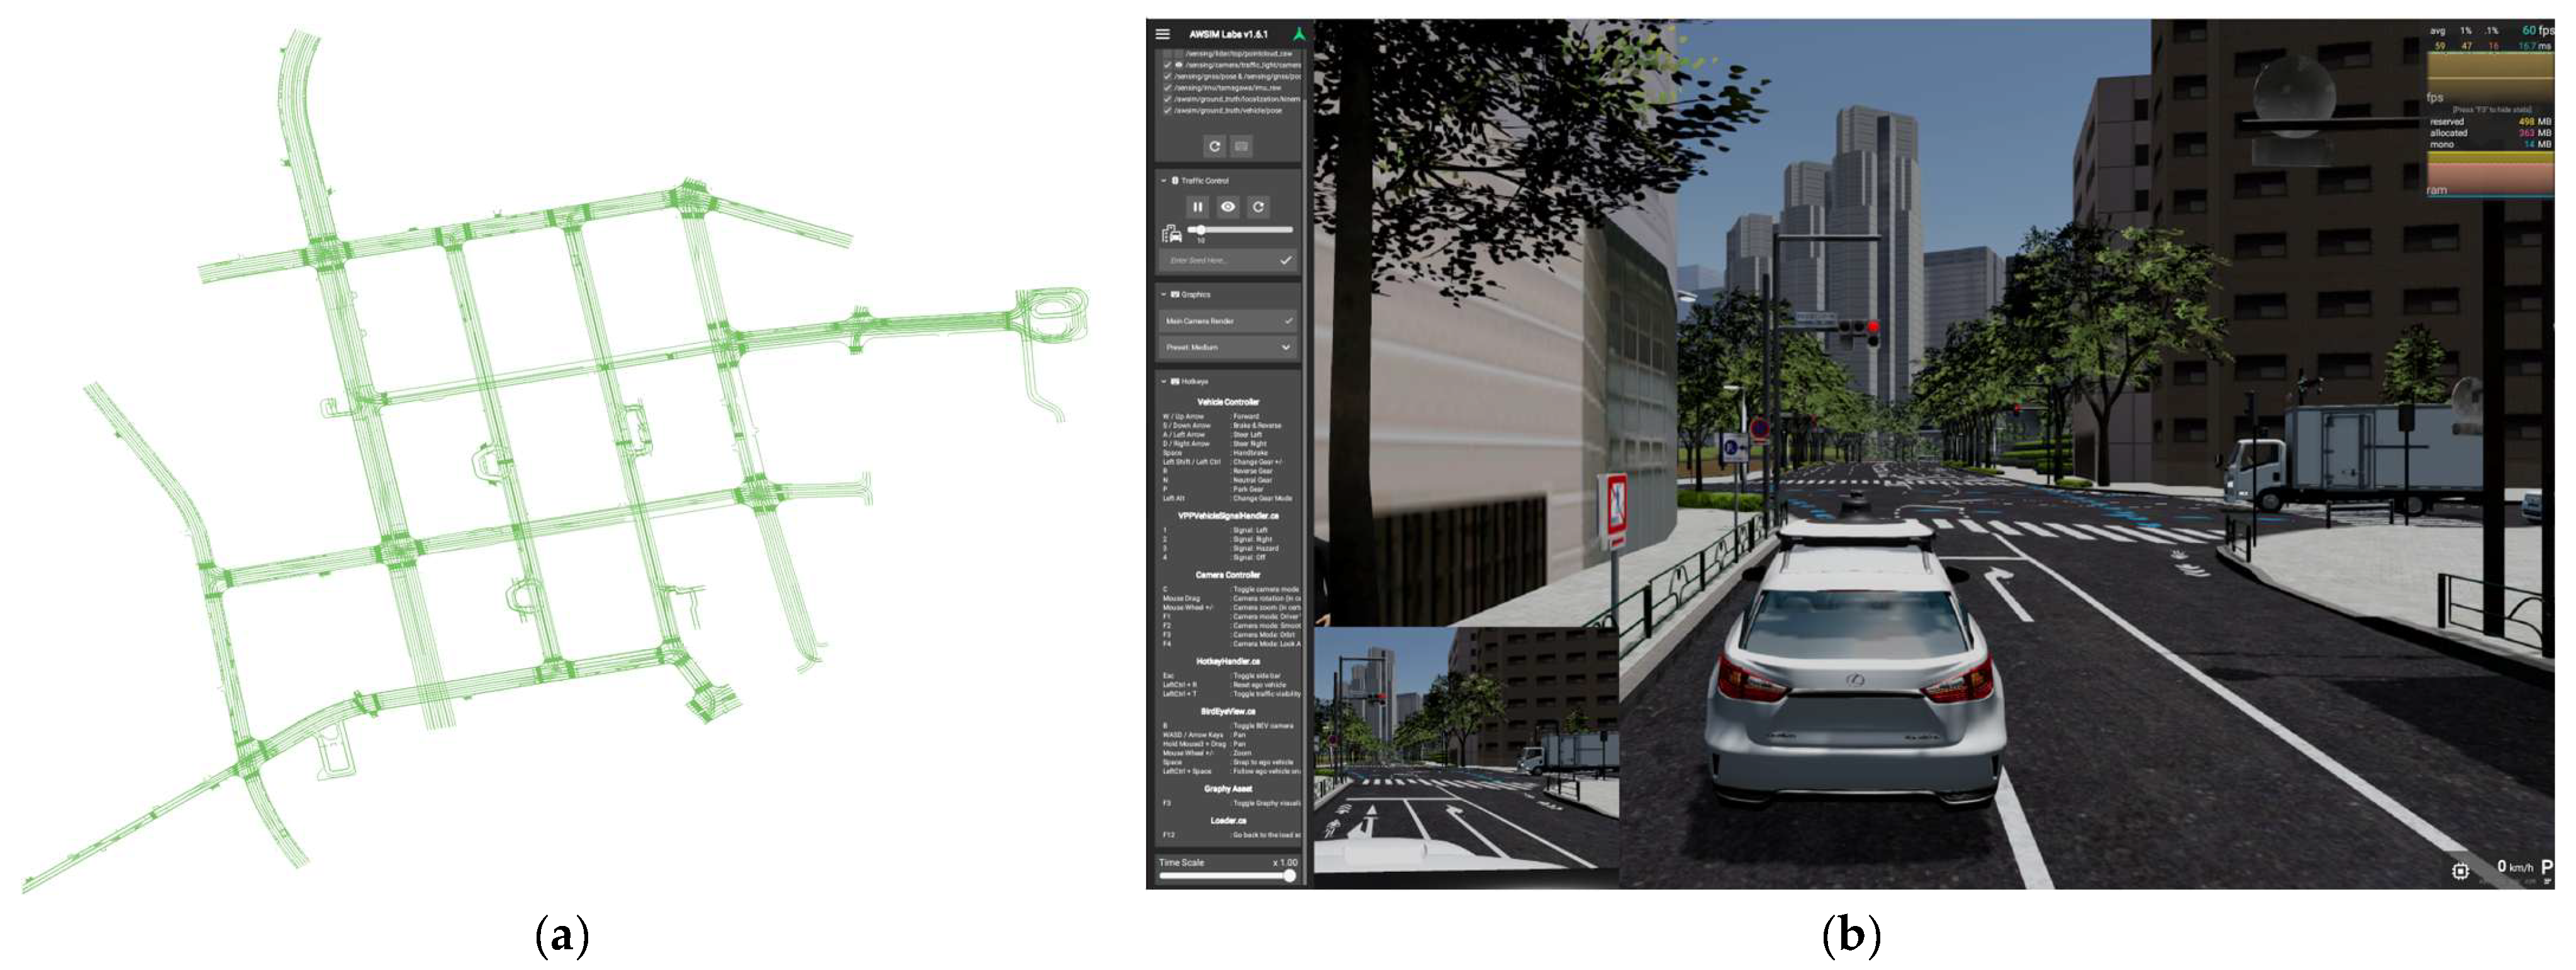The height and width of the screenshot is (970, 2576).
Task: Toggle the Main Camera Render checkmark
Action: 1288,321
